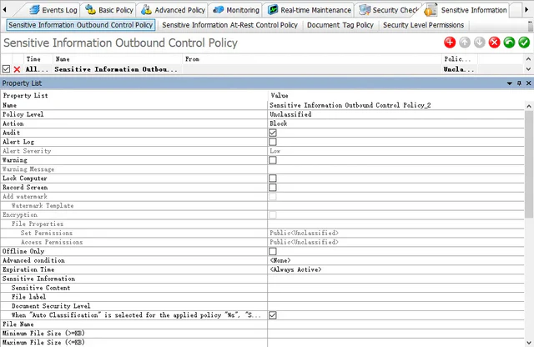This screenshot has width=534, height=347.
Task: Select Sensitive Information Outbound Control Policy subtab
Action: point(81,25)
